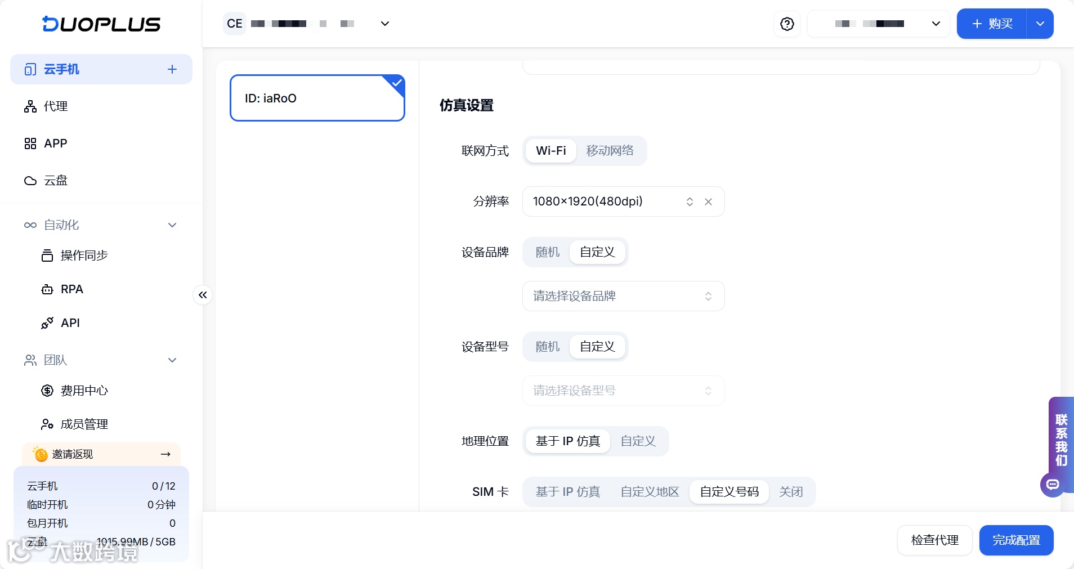This screenshot has height=569, width=1074.
Task: Set 设备型号 device model to 随机
Action: [x=547, y=347]
